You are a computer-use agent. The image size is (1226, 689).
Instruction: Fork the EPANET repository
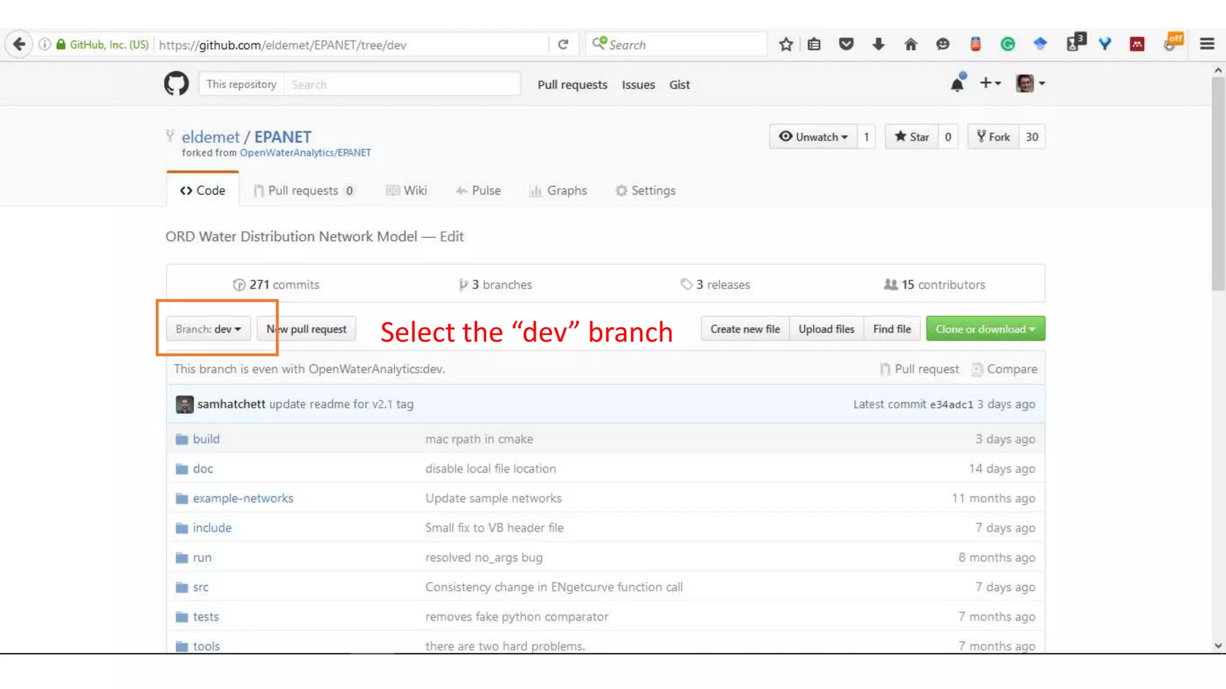pyautogui.click(x=993, y=137)
